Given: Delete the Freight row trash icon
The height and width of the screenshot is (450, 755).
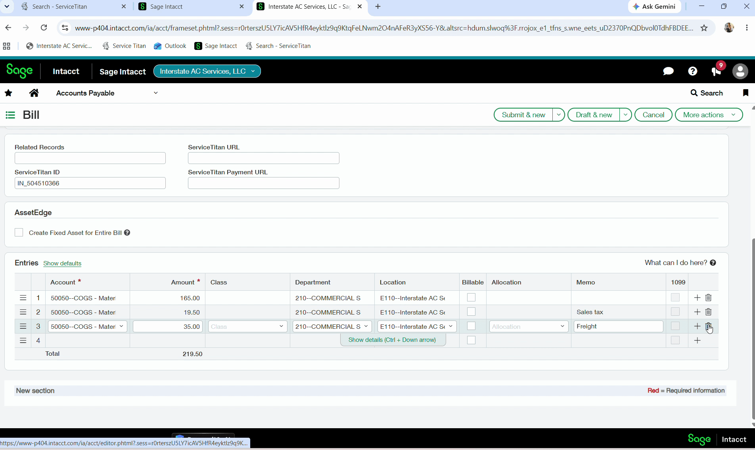Looking at the screenshot, I should pyautogui.click(x=709, y=326).
